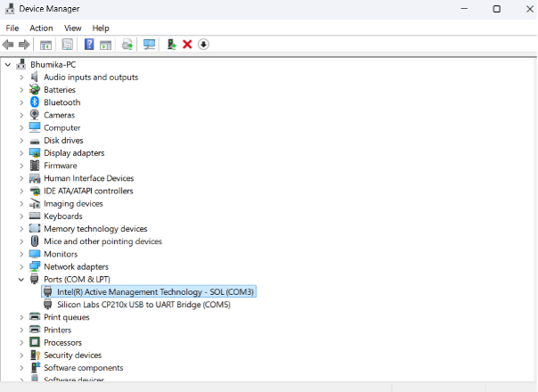
Task: Select Silicon Labs CP210x USB to UART Bridge
Action: [143, 304]
